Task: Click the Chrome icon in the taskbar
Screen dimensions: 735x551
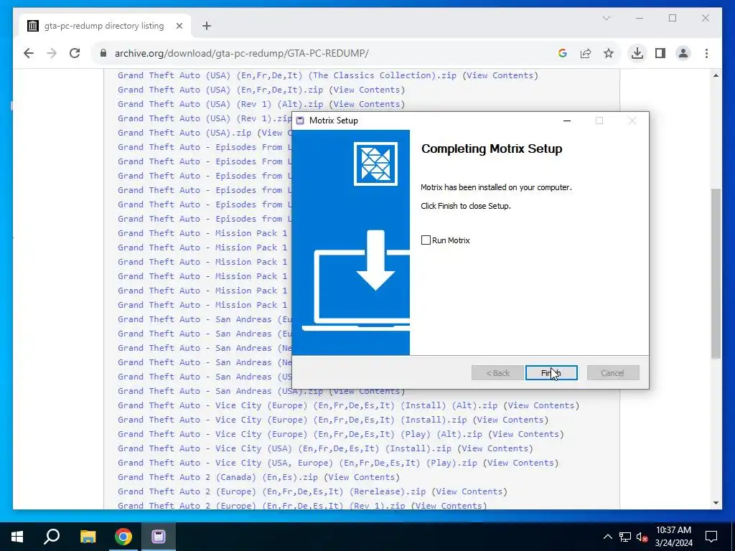Action: point(123,537)
